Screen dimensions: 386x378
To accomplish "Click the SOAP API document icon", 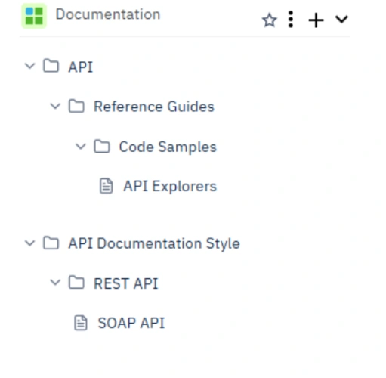I will 81,323.
